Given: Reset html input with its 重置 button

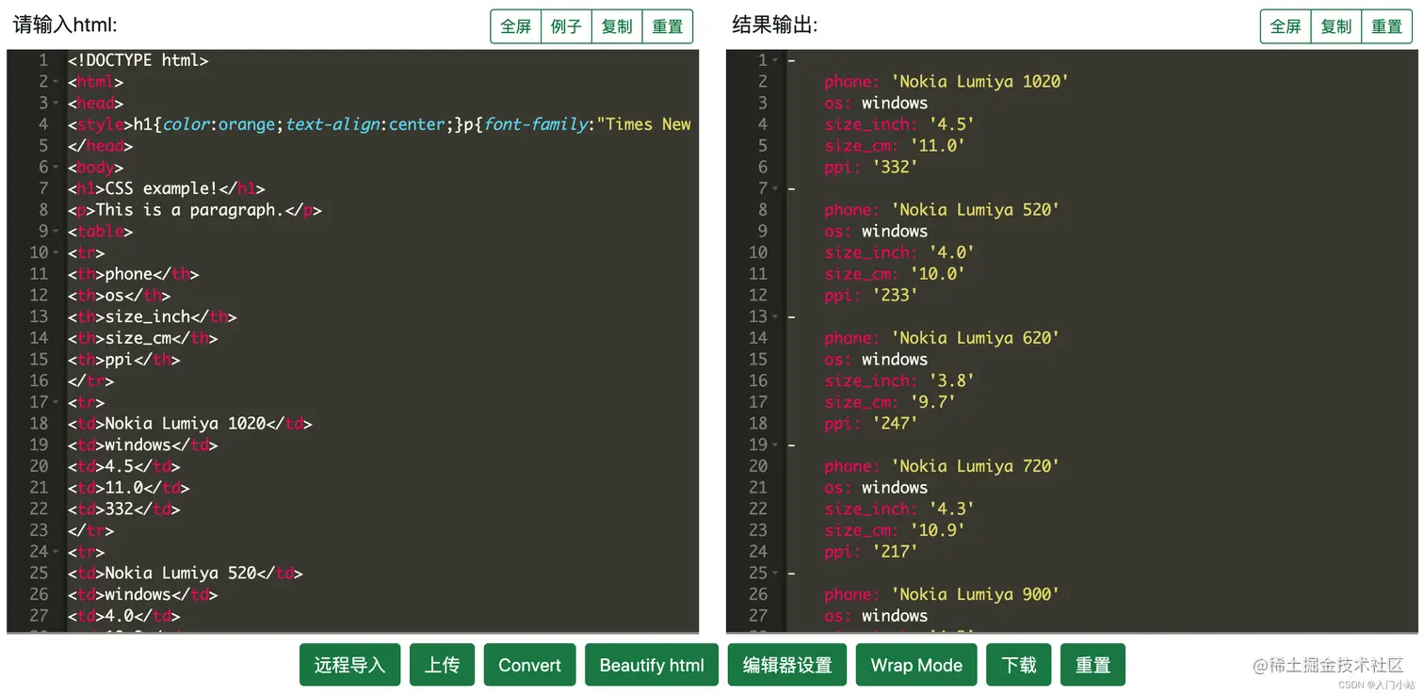Looking at the screenshot, I should 668,26.
